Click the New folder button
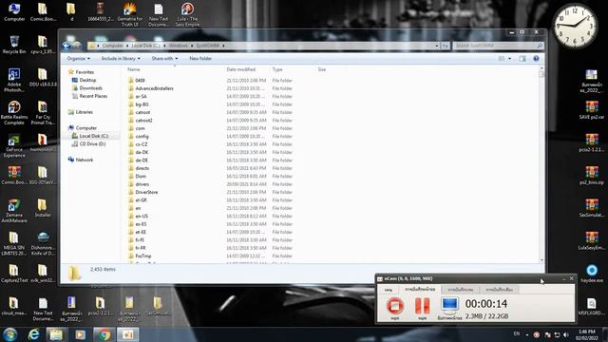This screenshot has height=342, width=608. tap(200, 59)
